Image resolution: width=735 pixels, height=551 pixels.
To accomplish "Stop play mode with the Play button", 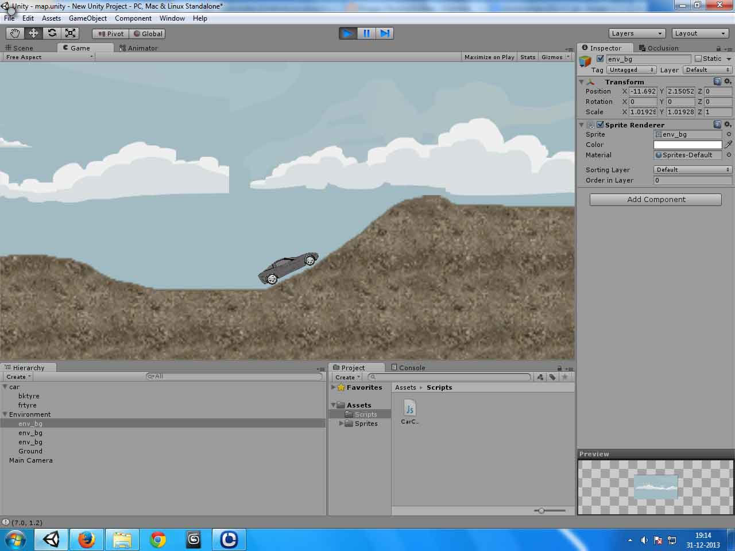I will coord(347,33).
